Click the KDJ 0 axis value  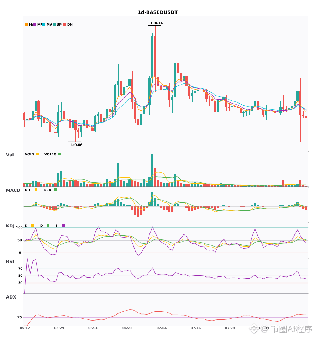coord(20,253)
